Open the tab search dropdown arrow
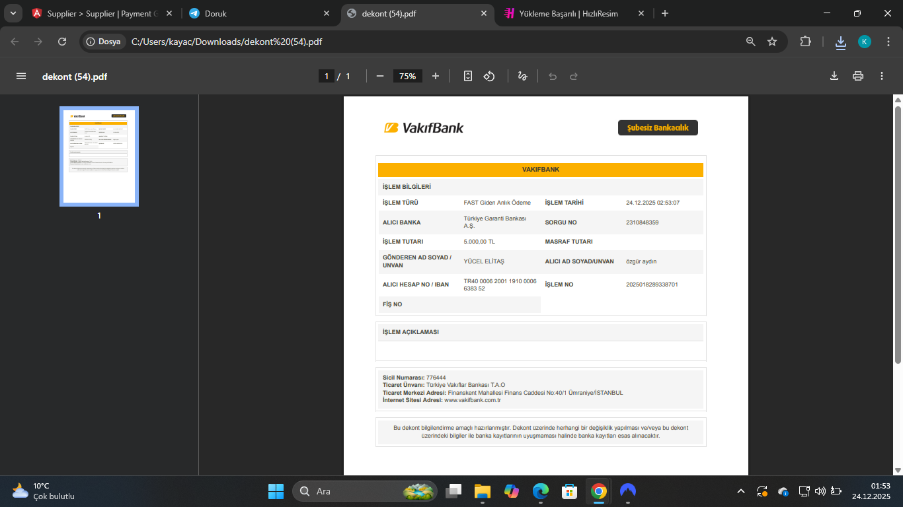 pos(13,13)
